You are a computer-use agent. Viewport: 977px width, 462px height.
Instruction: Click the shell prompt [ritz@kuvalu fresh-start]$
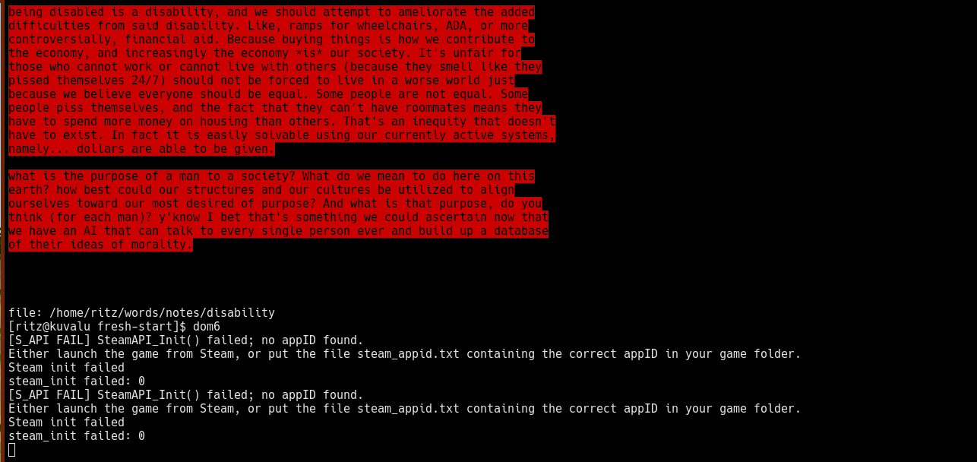(97, 326)
